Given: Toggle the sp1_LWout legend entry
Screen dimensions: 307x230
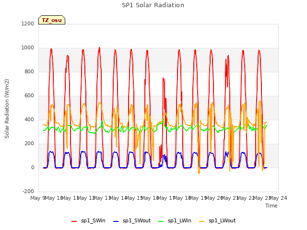Looking at the screenshot, I should coord(217,221).
